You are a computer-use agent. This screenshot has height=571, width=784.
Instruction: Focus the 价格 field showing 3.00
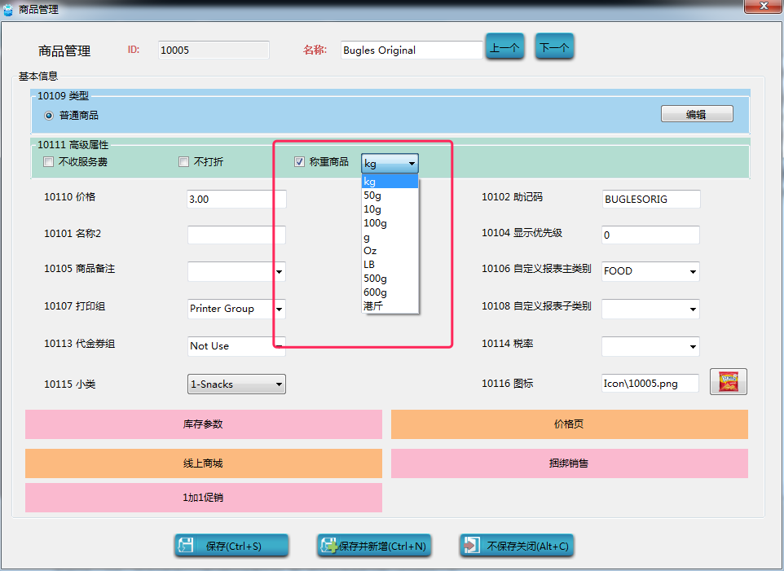point(236,199)
